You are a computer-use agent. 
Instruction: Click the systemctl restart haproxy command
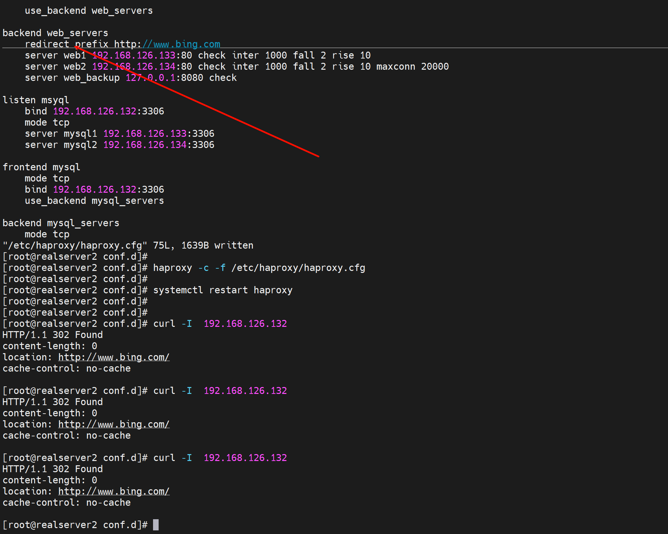coord(223,290)
